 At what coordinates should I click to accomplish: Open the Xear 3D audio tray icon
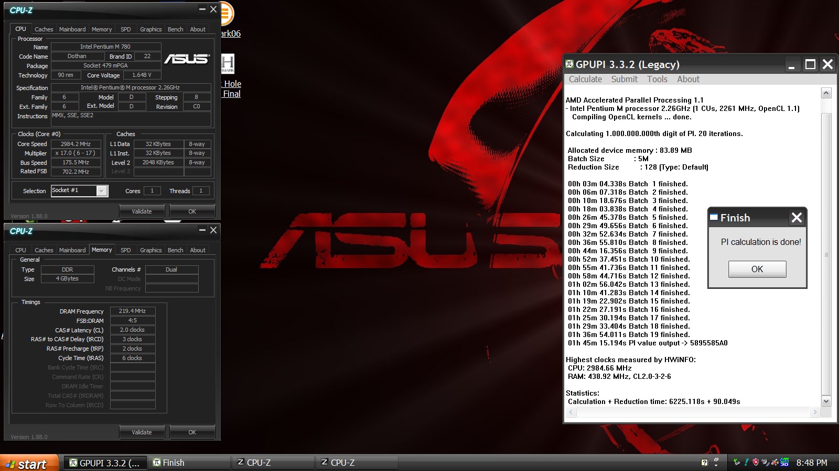point(784,462)
